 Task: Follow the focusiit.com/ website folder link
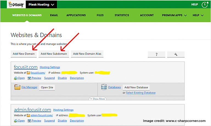tap(38, 73)
